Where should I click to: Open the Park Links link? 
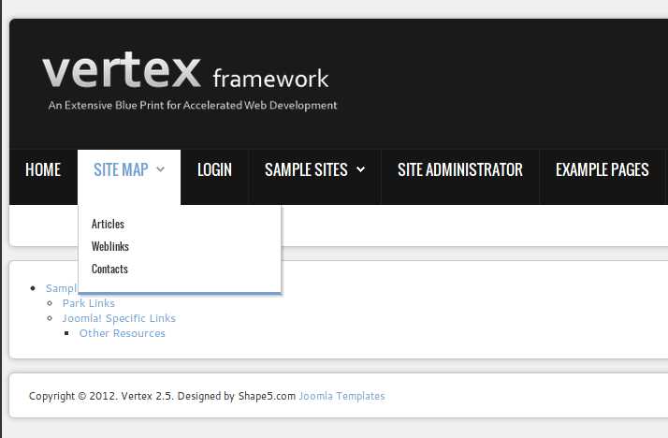89,303
